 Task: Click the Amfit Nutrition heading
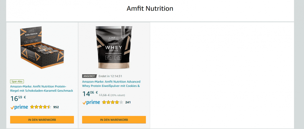pyautogui.click(x=150, y=9)
